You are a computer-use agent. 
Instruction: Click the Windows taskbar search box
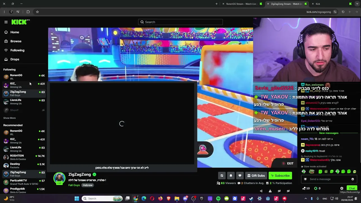[102, 198]
